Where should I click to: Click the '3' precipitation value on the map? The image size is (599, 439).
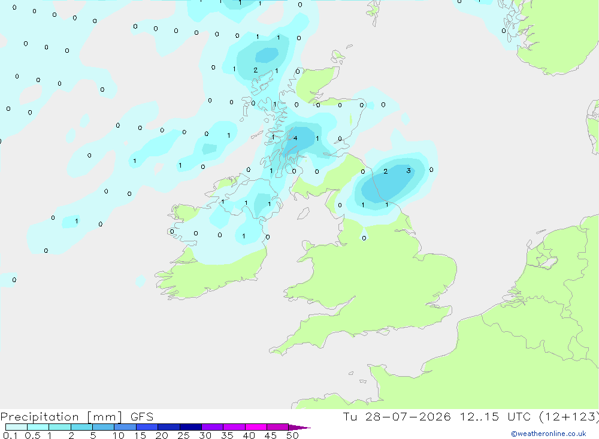point(409,171)
